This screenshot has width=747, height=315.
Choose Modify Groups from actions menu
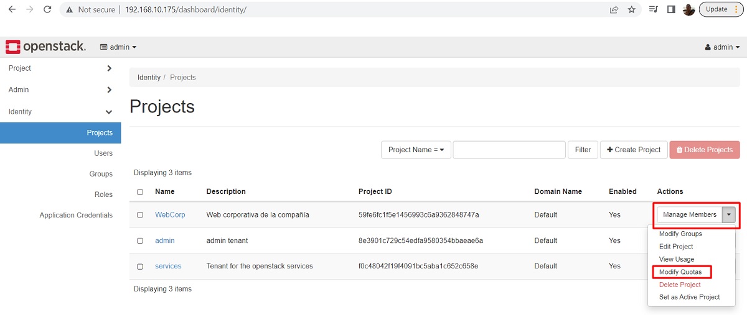click(x=680, y=234)
